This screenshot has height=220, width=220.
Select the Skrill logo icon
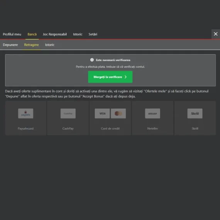coord(195,113)
